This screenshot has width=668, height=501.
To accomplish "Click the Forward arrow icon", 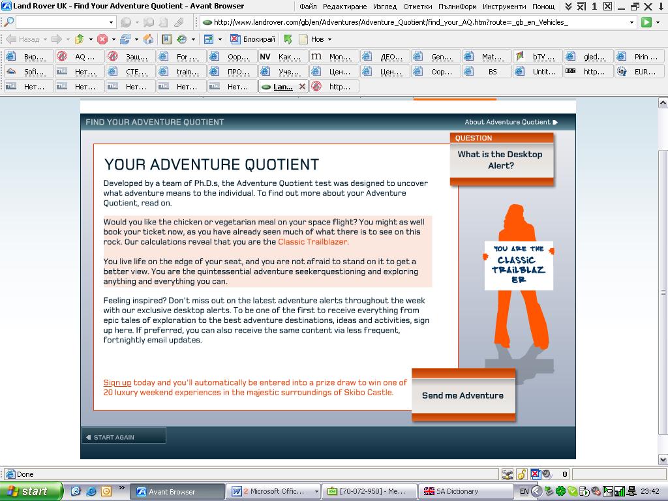I will click(56, 39).
